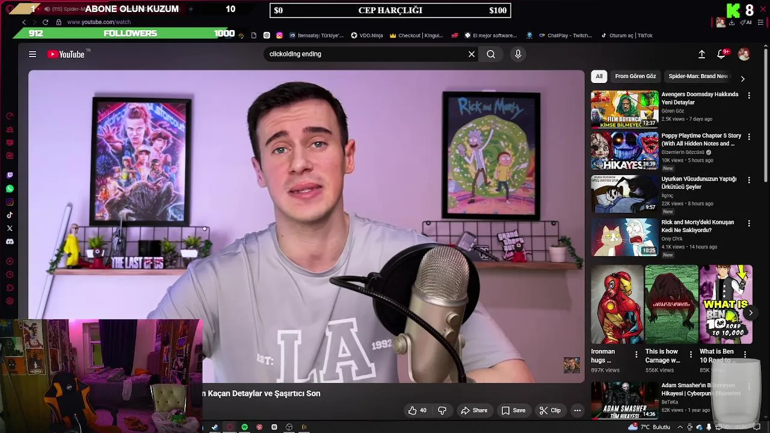770x433 pixels.
Task: Open the Checkout | Kingui bookmark
Action: [416, 35]
